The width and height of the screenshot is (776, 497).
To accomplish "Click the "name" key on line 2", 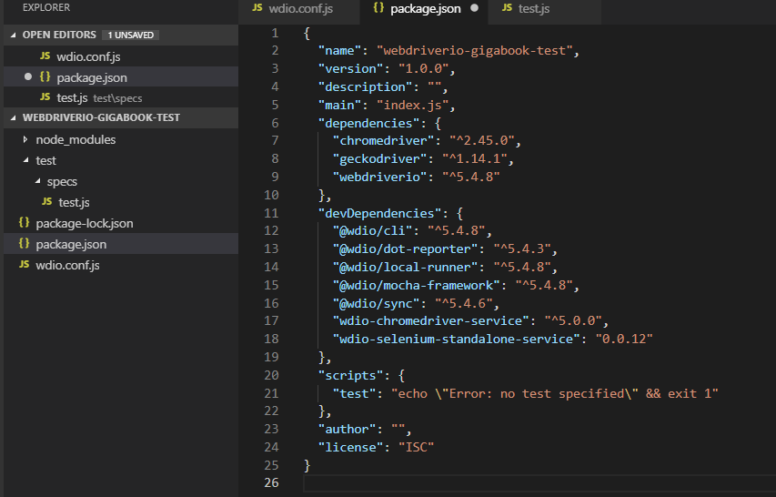I will click(339, 50).
